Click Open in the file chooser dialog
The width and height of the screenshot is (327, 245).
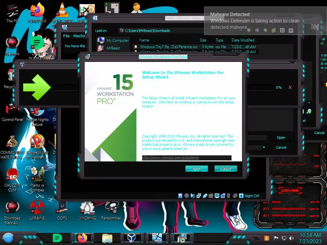(281, 137)
